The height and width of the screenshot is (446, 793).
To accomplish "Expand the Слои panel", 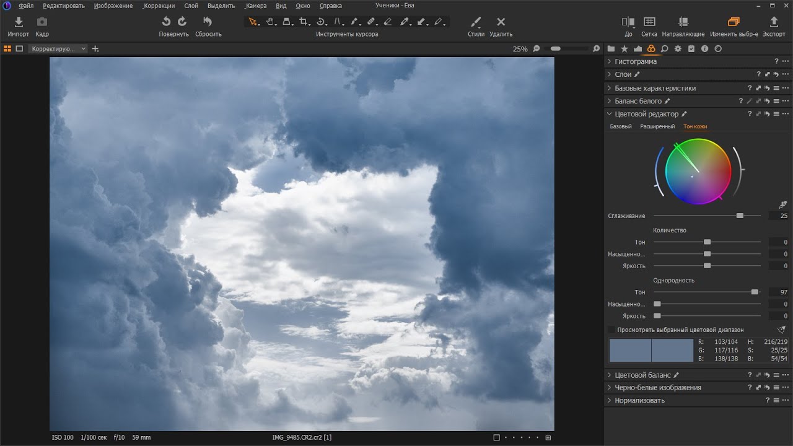I will click(609, 74).
